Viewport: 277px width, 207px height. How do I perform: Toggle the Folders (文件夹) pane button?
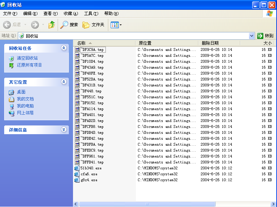point(94,25)
